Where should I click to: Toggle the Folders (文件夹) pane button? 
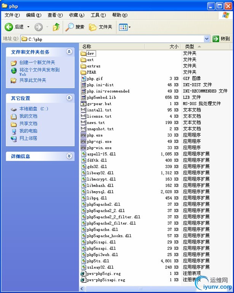point(100,27)
